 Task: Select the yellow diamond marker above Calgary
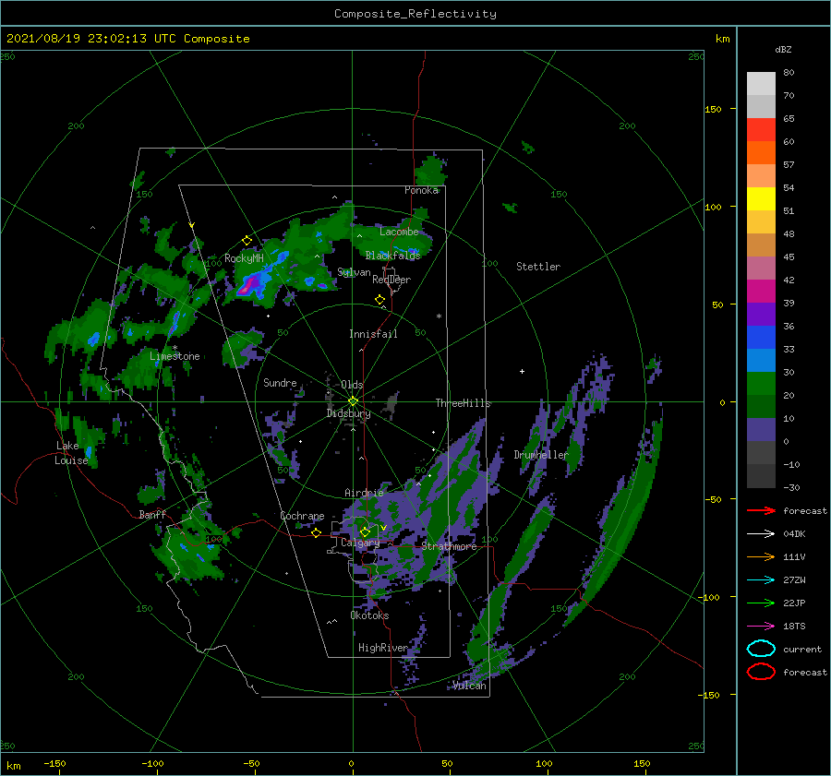[x=365, y=531]
